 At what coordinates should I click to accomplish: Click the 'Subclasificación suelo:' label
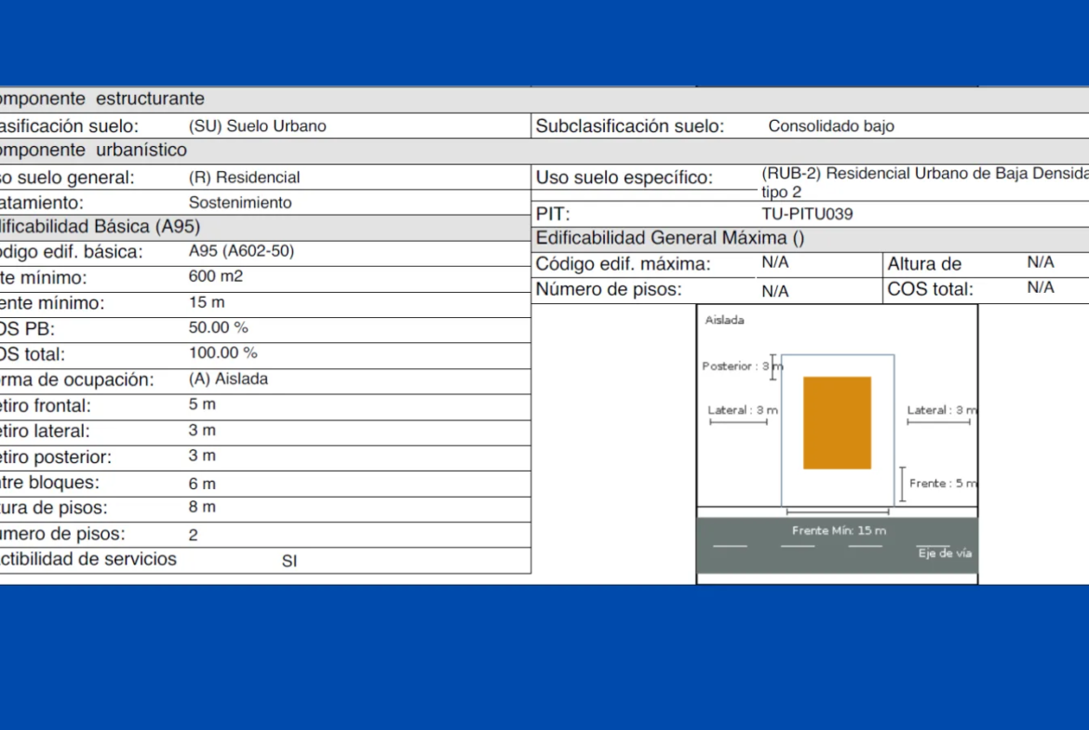[x=629, y=126]
